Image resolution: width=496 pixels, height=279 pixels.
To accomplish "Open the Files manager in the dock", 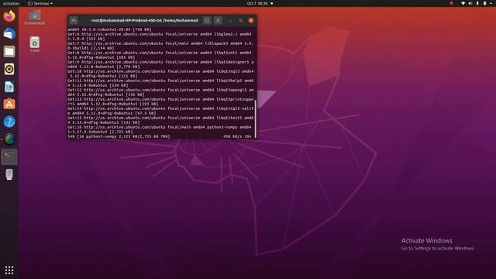I will tap(9, 51).
